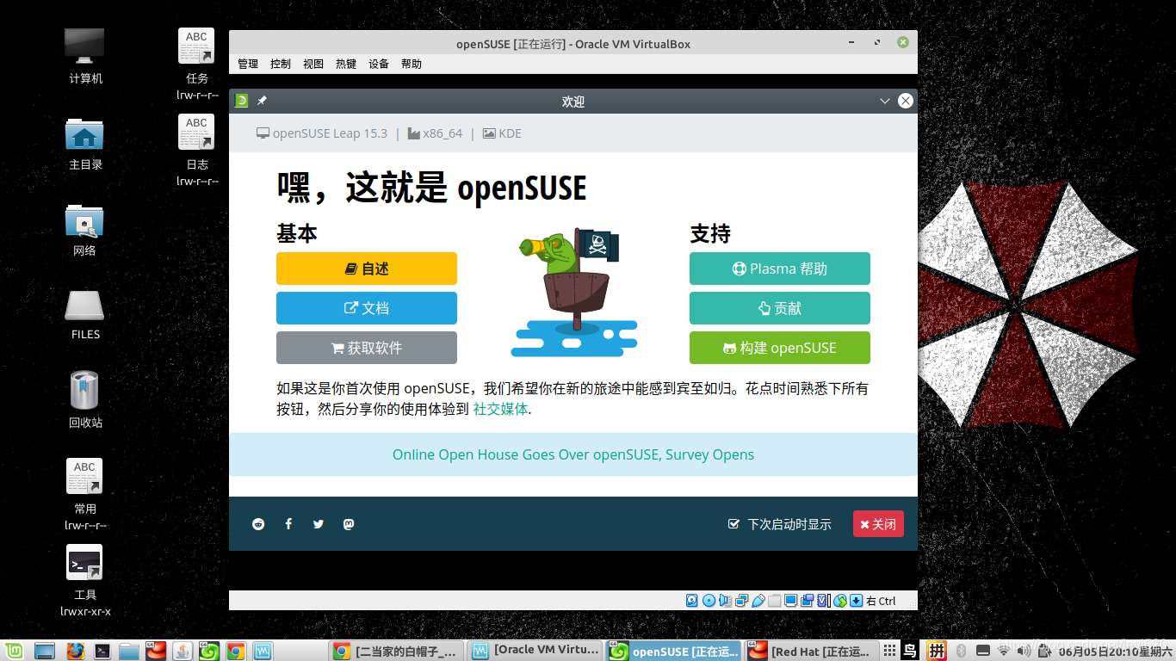This screenshot has height=661, width=1176.
Task: Open the 回收站 trash desktop icon
Action: (85, 399)
